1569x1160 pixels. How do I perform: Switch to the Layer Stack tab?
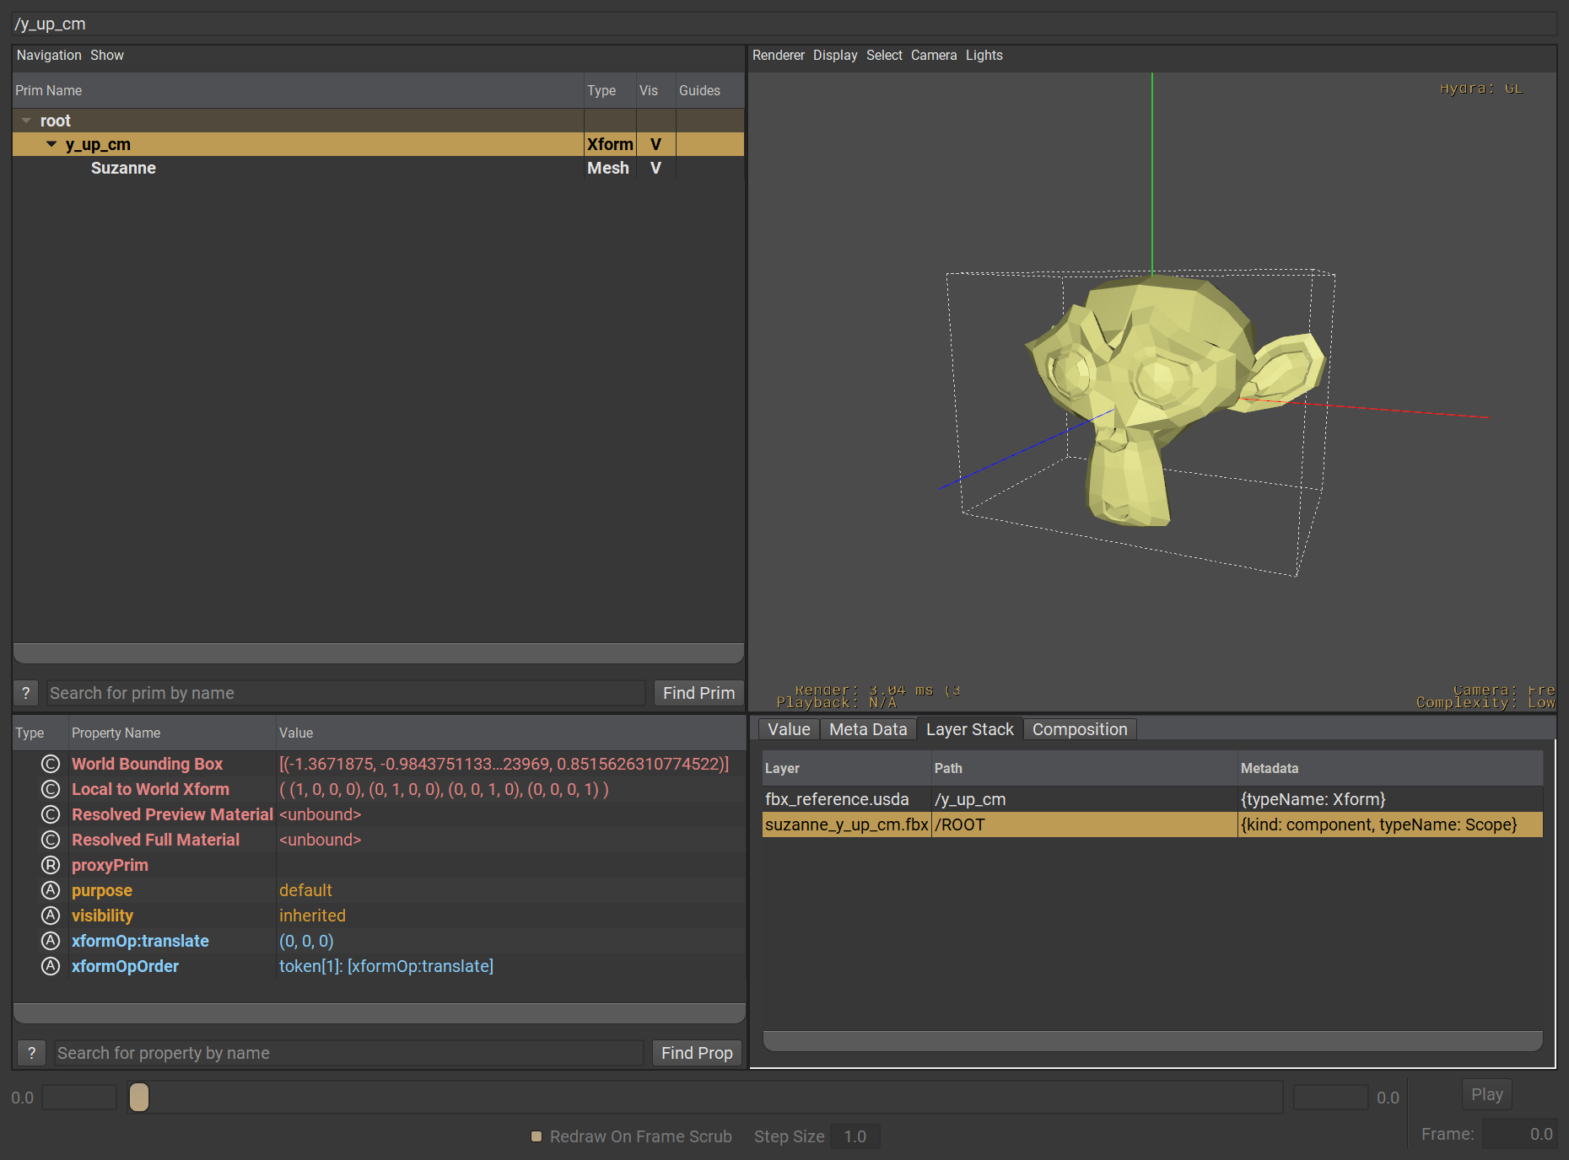[x=970, y=729]
